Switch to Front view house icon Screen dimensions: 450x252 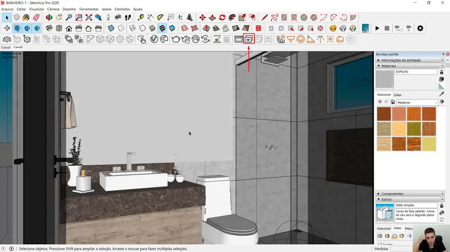click(69, 28)
